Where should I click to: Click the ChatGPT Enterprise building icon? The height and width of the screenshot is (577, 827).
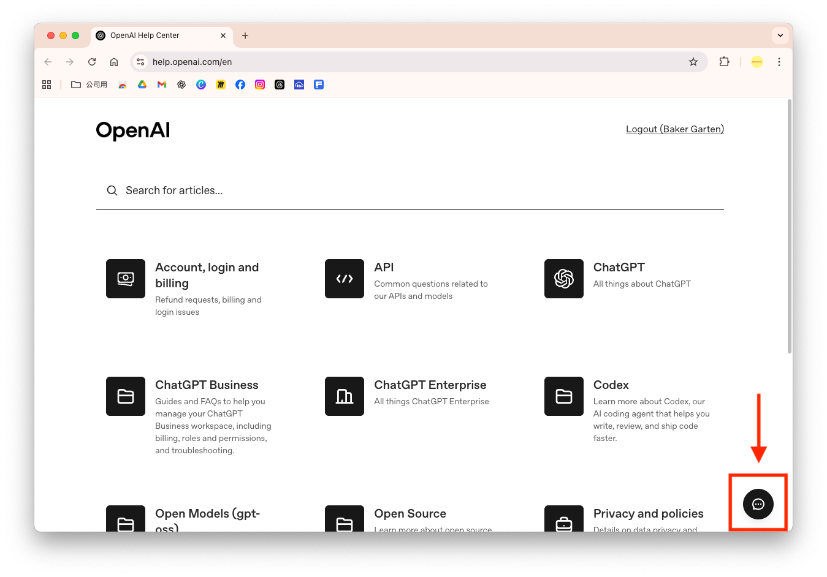[x=345, y=396]
